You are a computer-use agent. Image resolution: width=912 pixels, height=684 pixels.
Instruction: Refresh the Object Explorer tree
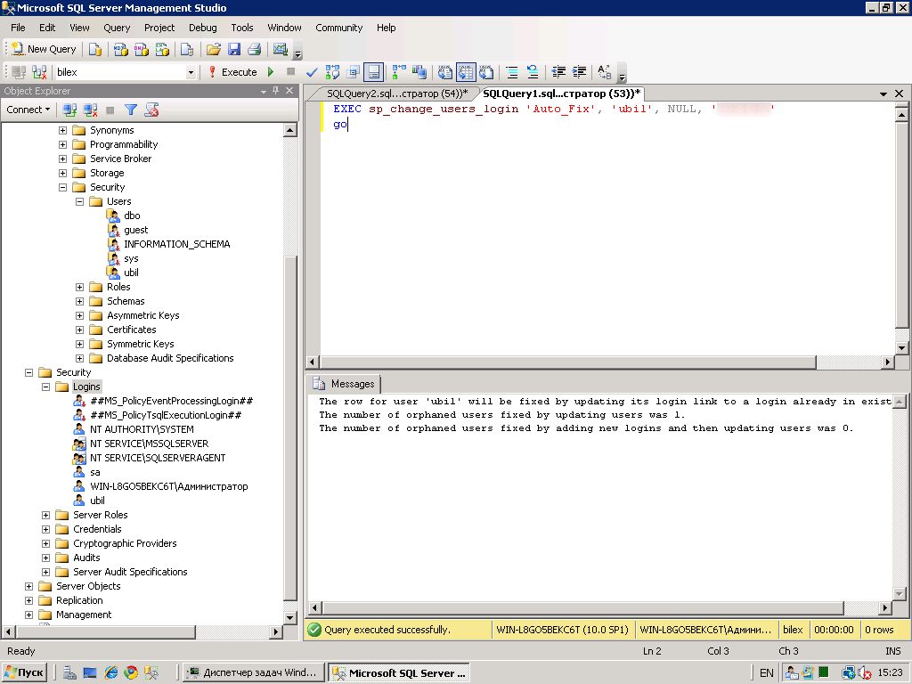point(151,110)
